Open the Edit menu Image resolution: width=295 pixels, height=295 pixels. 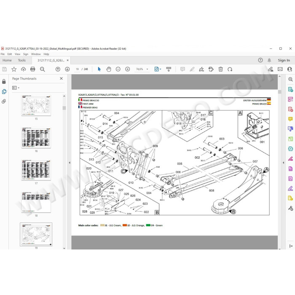pos(10,54)
